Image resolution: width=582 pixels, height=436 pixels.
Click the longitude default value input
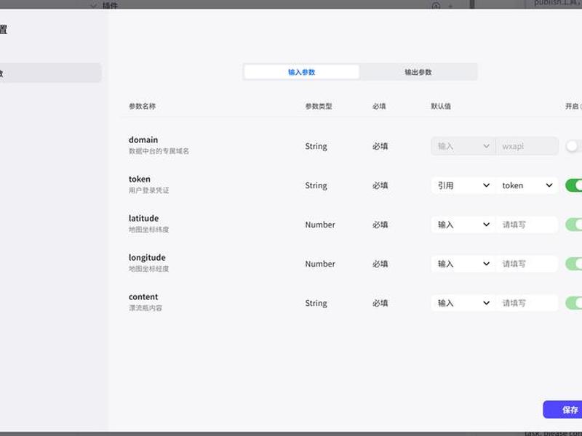527,264
